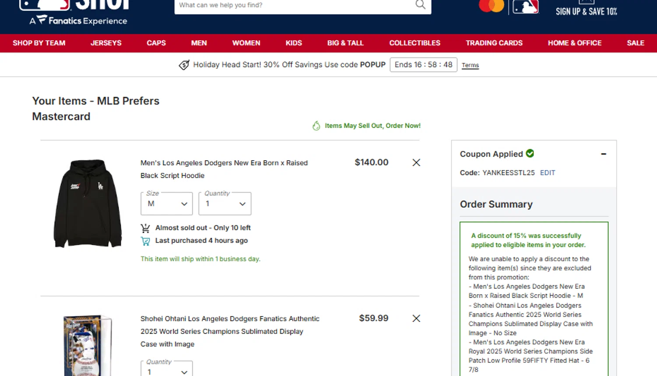Open the Trading Cards menu
Viewport: 657px width, 376px height.
(494, 43)
